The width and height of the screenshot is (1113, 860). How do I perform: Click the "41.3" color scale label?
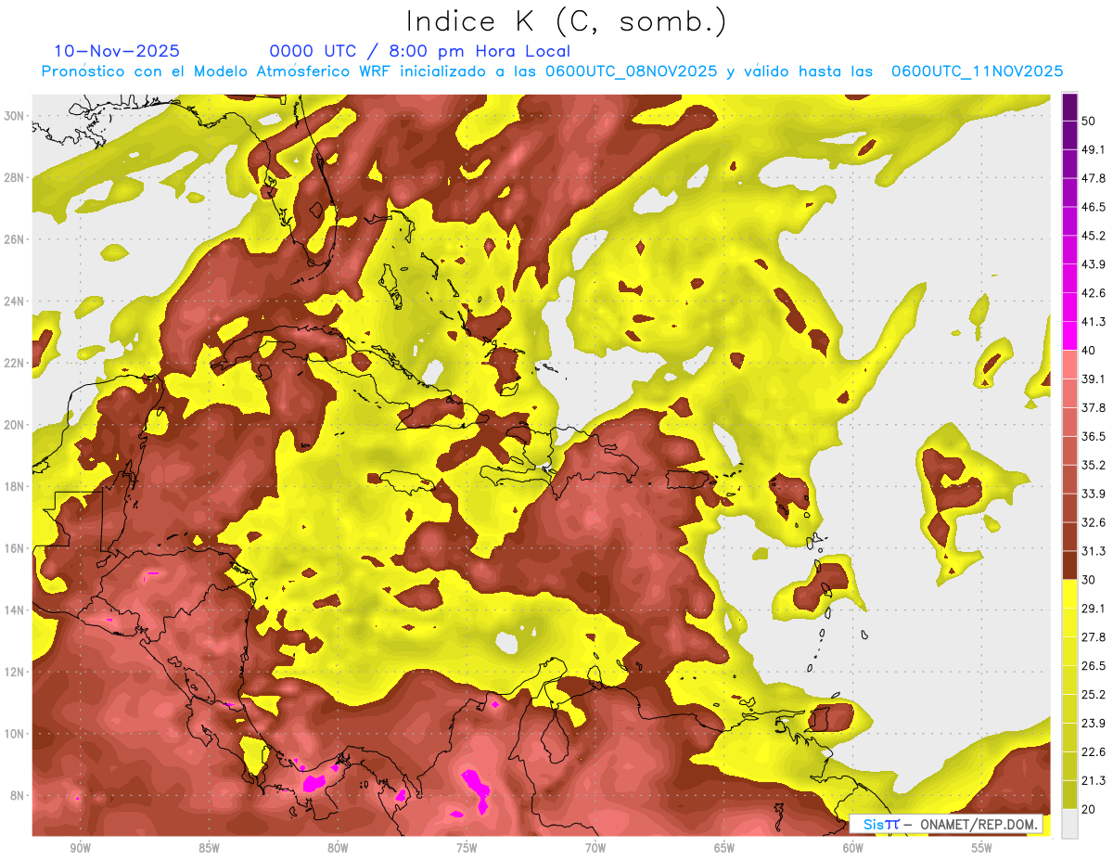[1093, 322]
